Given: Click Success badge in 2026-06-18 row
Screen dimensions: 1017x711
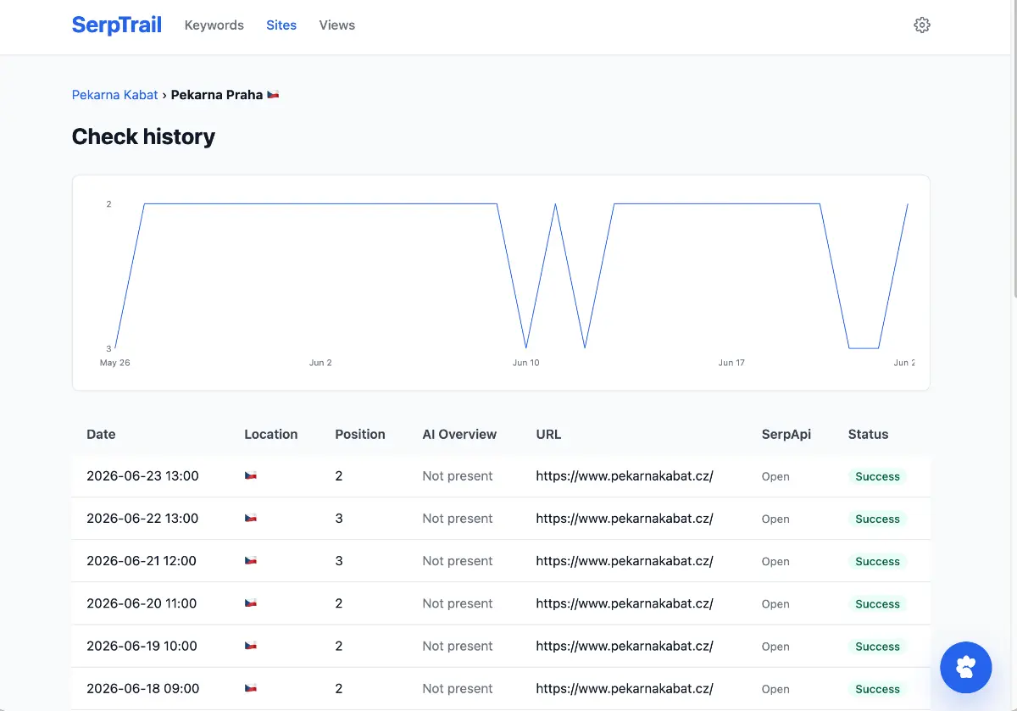Looking at the screenshot, I should pyautogui.click(x=877, y=688).
